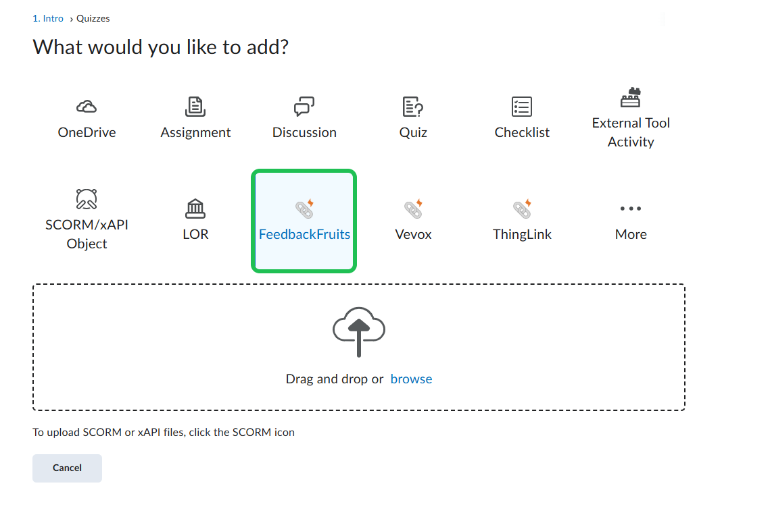Open External Tool Activity brick icon
The height and width of the screenshot is (521, 770).
[x=631, y=98]
